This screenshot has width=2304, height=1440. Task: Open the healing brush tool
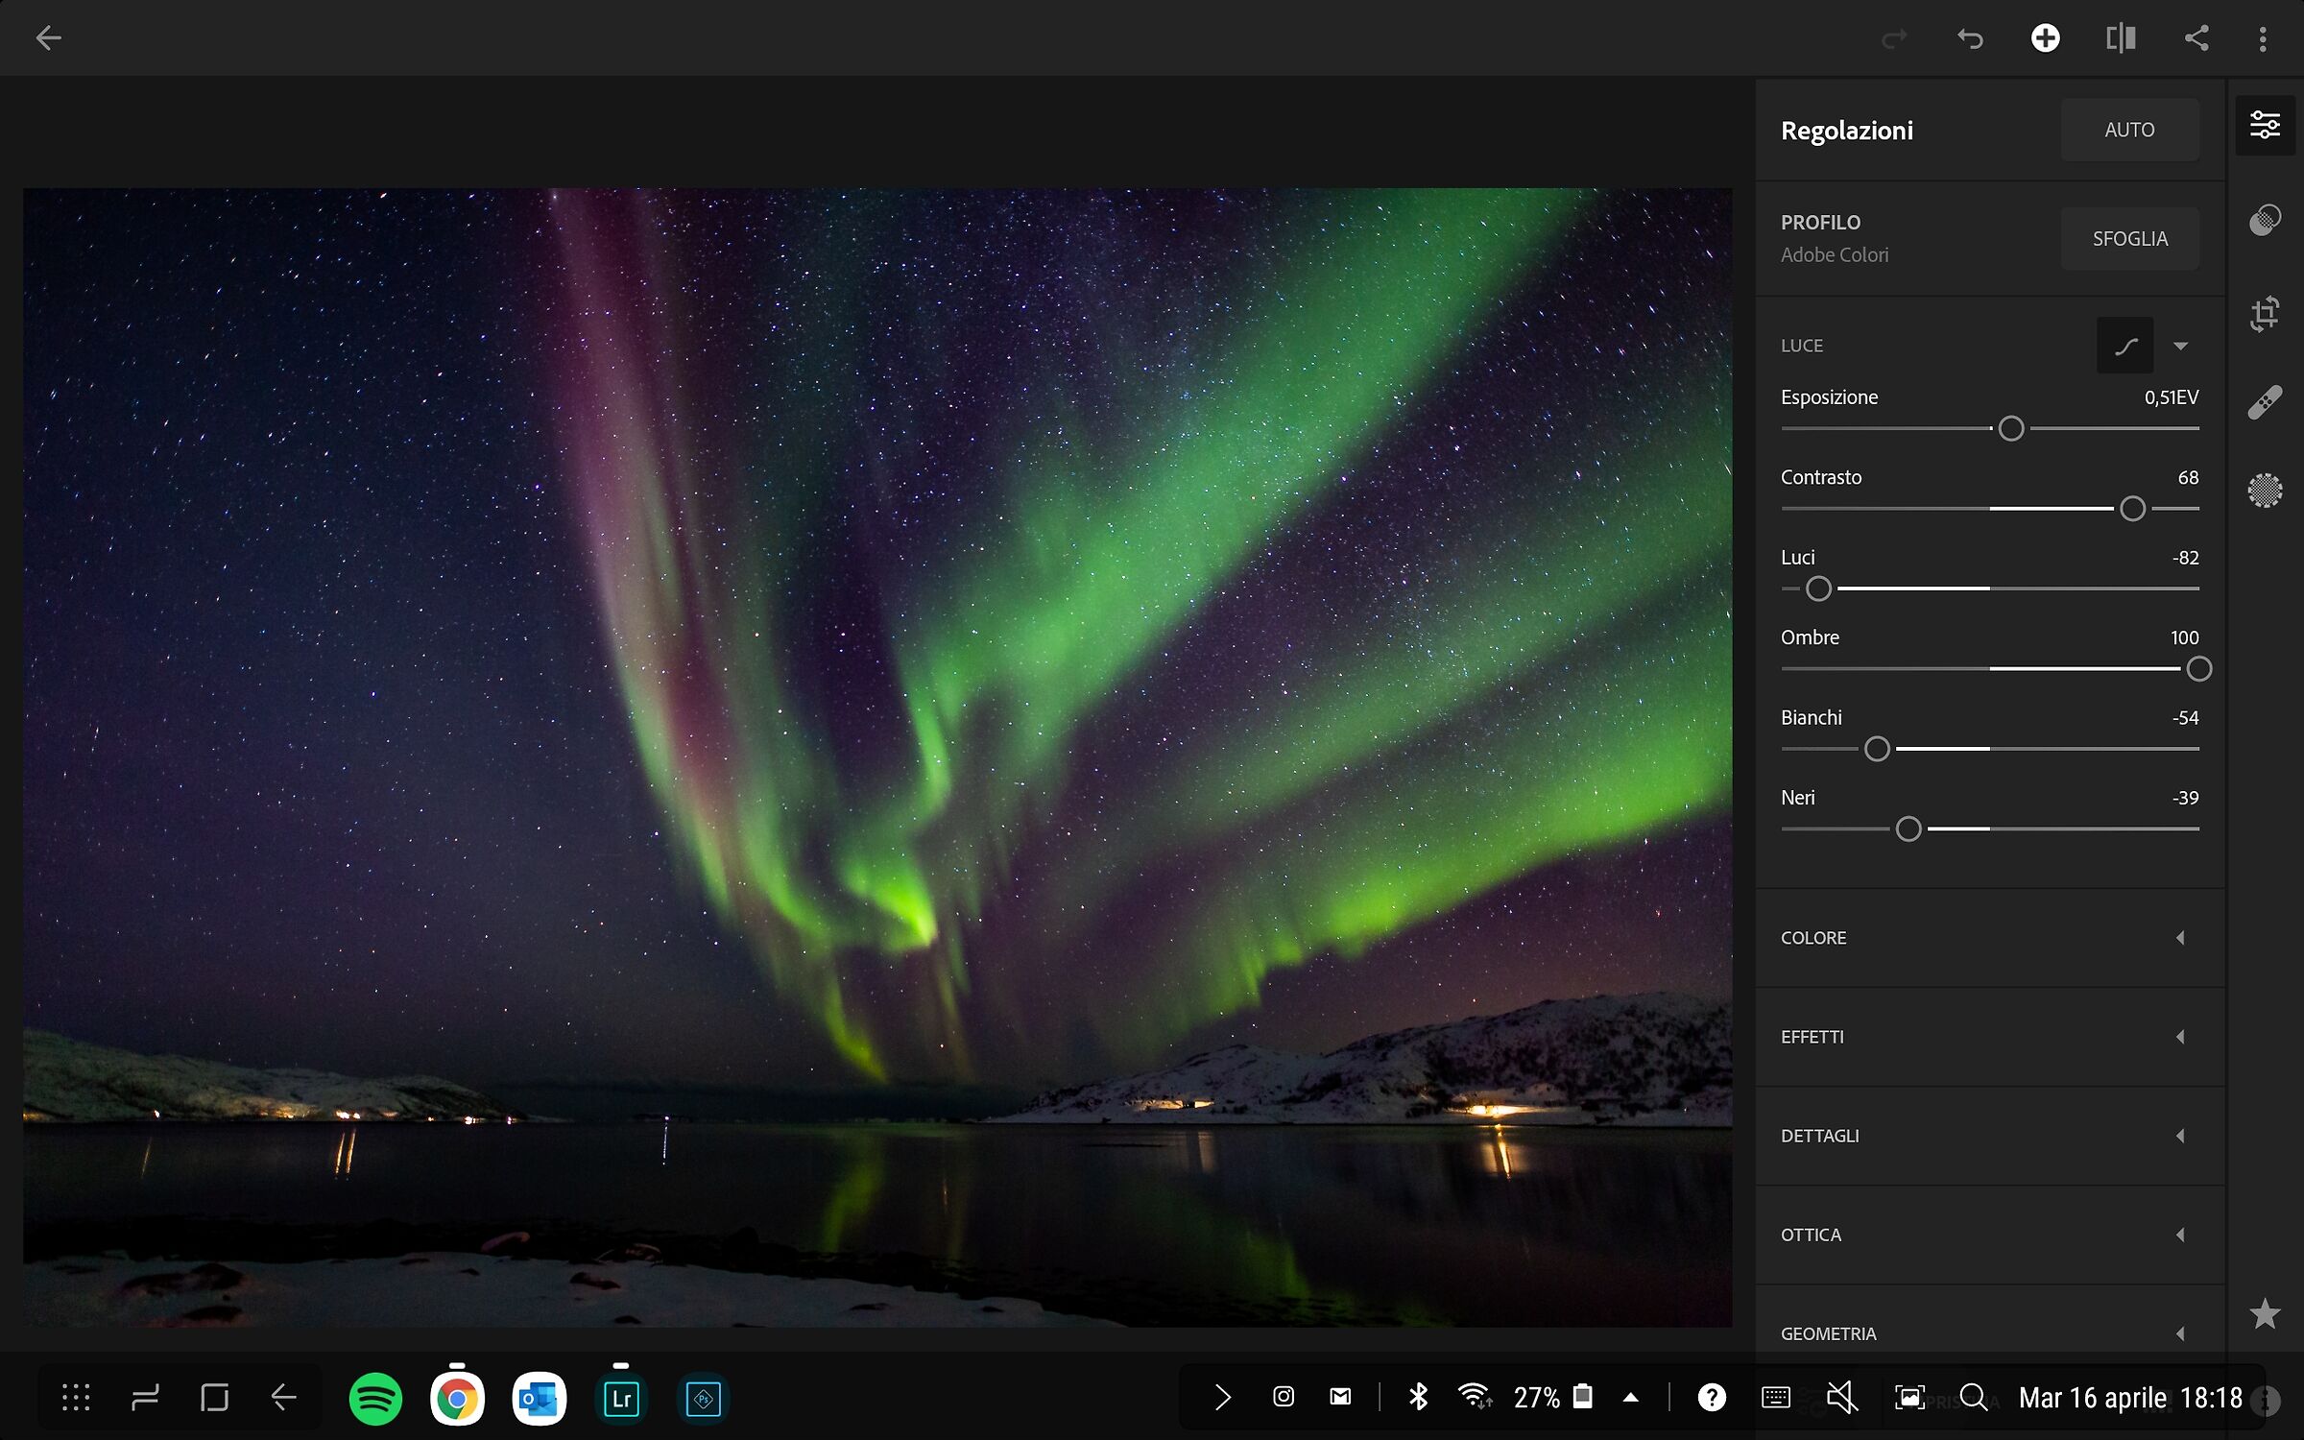point(2265,402)
